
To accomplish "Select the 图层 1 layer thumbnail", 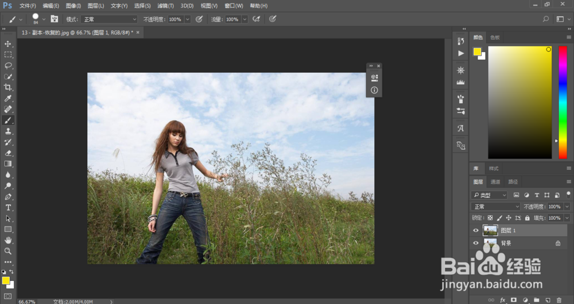I will coord(490,231).
